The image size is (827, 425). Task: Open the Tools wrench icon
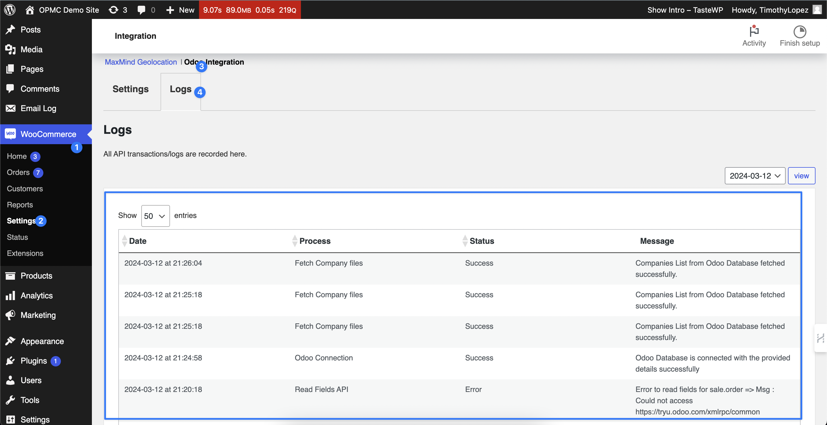(x=10, y=400)
